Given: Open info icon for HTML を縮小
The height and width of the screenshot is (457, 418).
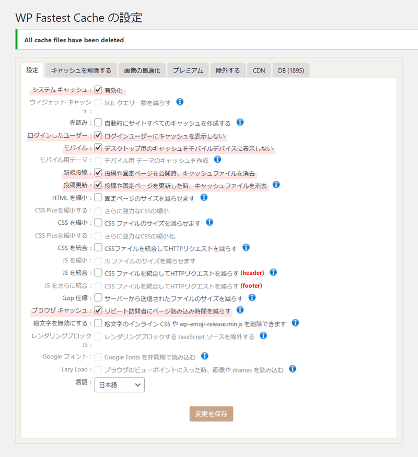Looking at the screenshot, I should (x=204, y=198).
